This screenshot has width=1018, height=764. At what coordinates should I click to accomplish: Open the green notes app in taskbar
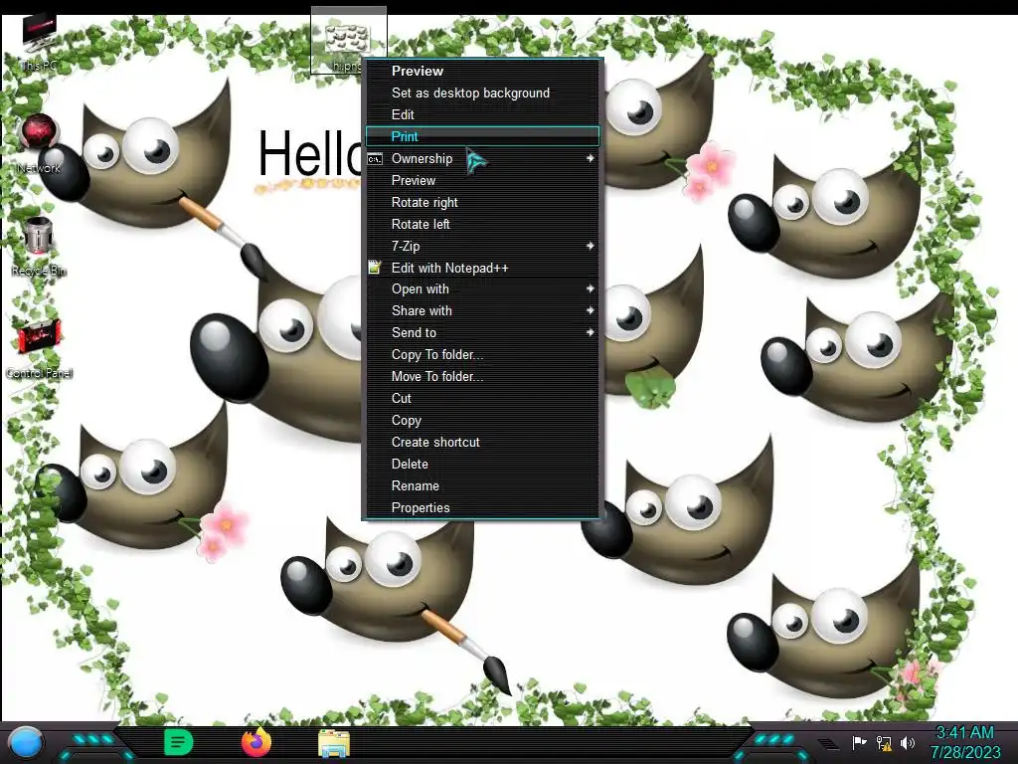tap(178, 742)
